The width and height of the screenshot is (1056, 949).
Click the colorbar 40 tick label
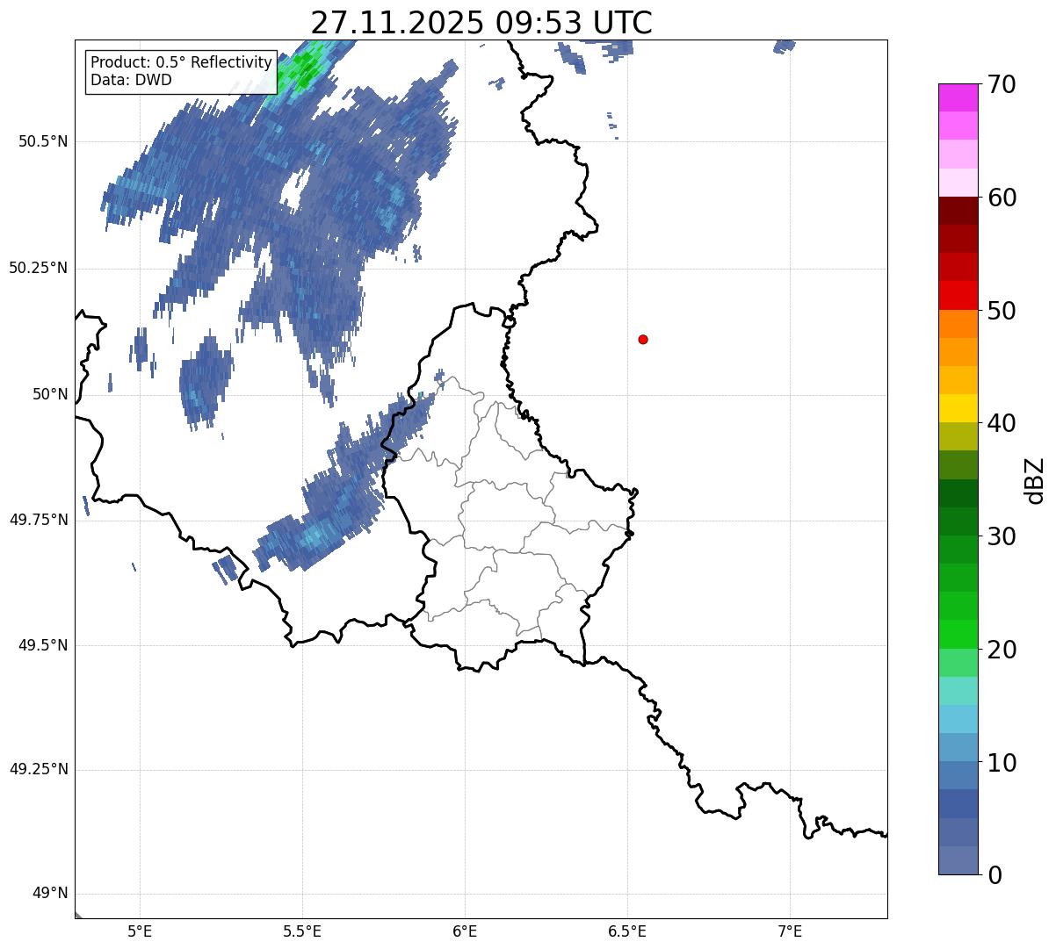1002,423
